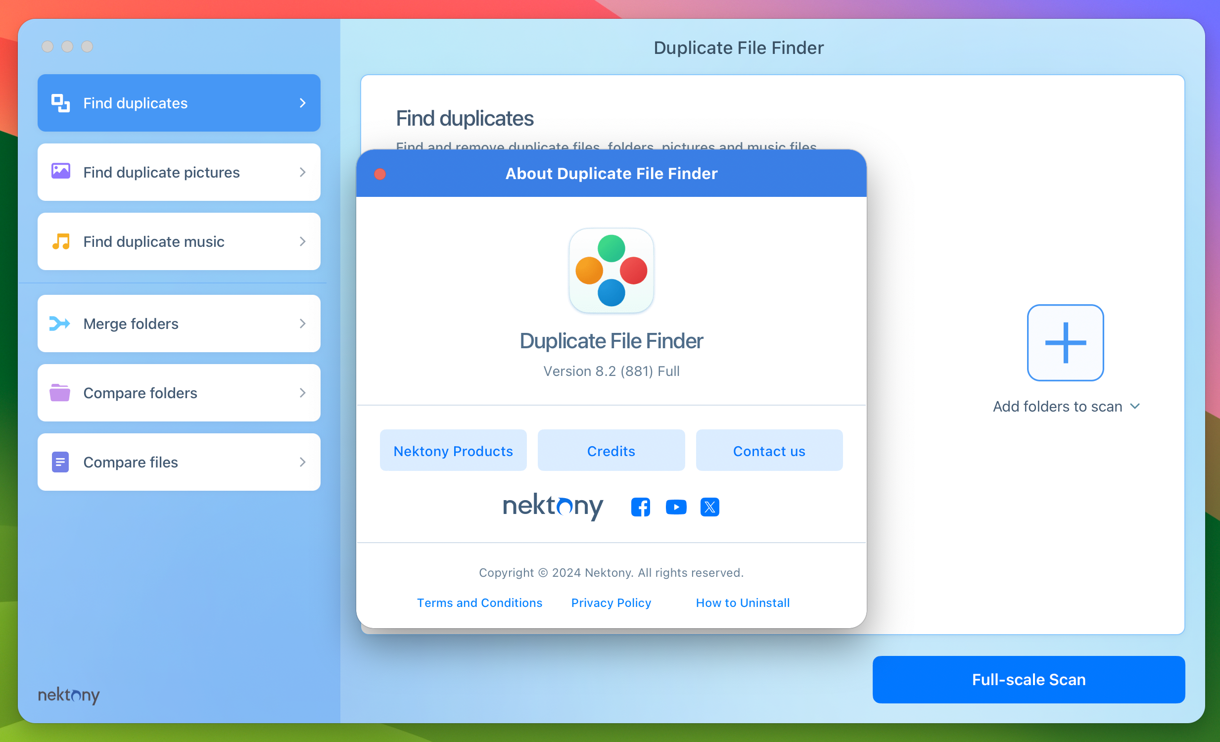Click the Nektony Products button
Screen dimensions: 1220x742
point(453,451)
